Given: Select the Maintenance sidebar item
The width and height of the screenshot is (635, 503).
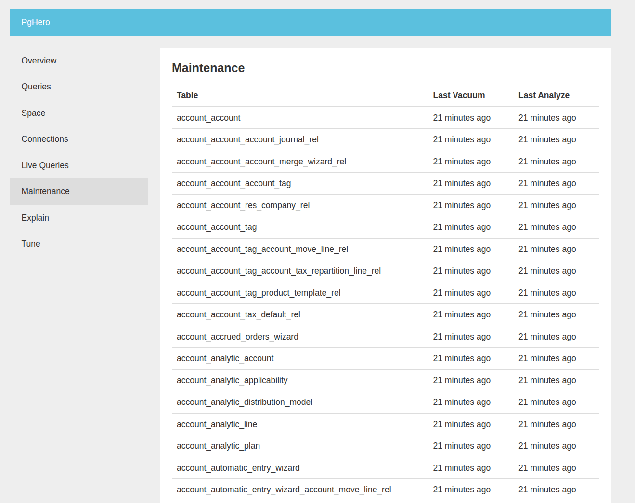Looking at the screenshot, I should (45, 191).
